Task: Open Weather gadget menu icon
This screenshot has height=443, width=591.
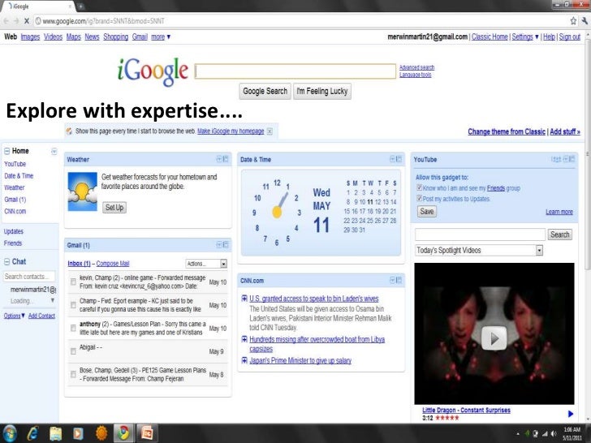Action: tap(219, 159)
